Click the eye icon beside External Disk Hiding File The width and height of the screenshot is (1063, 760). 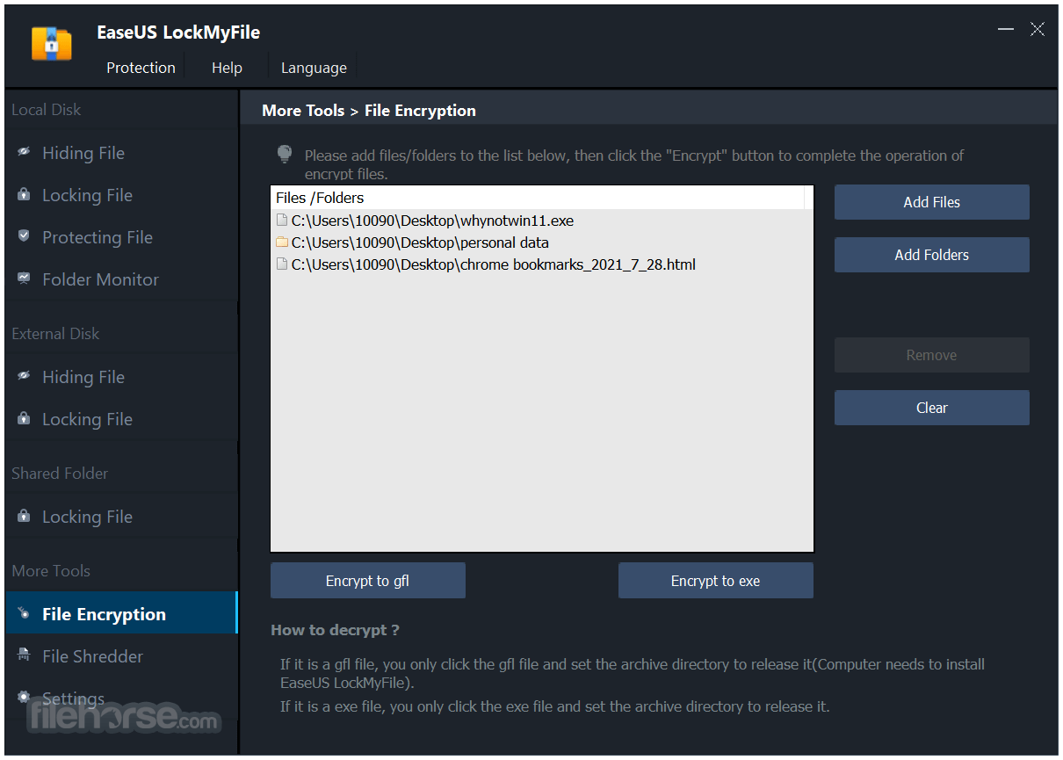click(25, 376)
